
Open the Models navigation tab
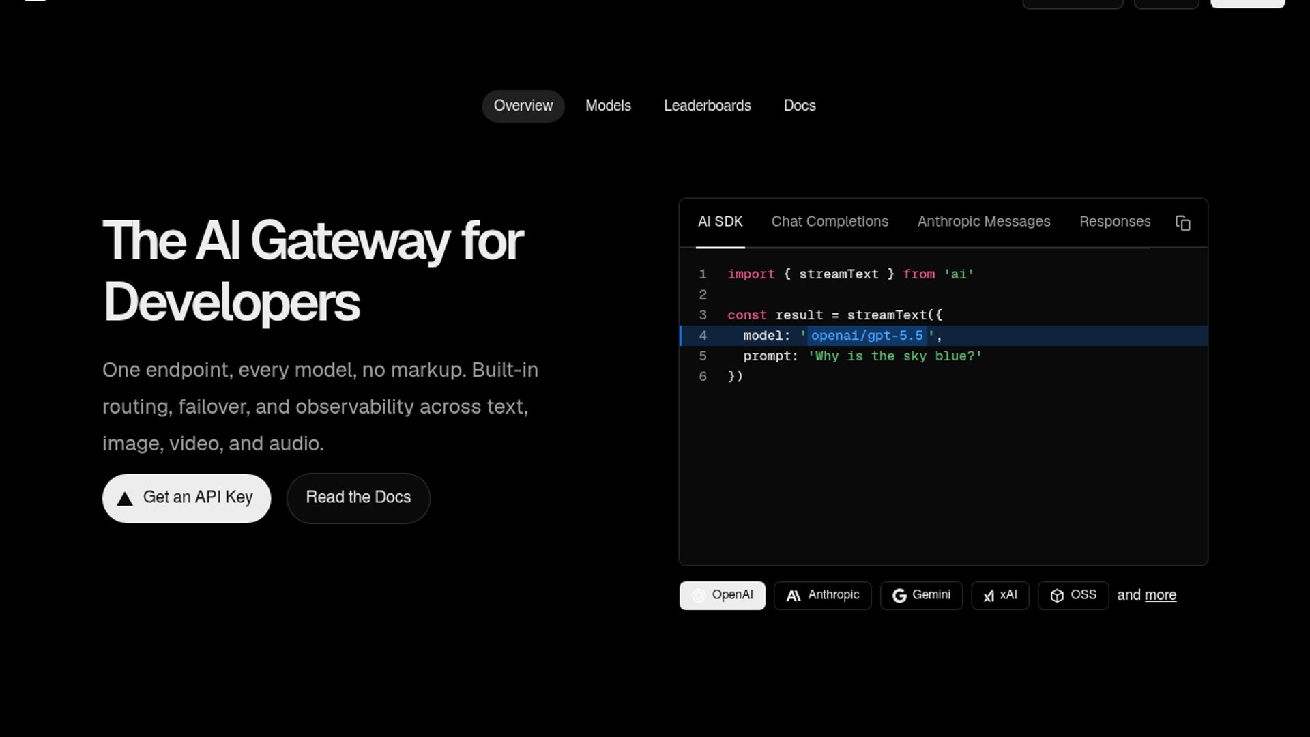(608, 106)
